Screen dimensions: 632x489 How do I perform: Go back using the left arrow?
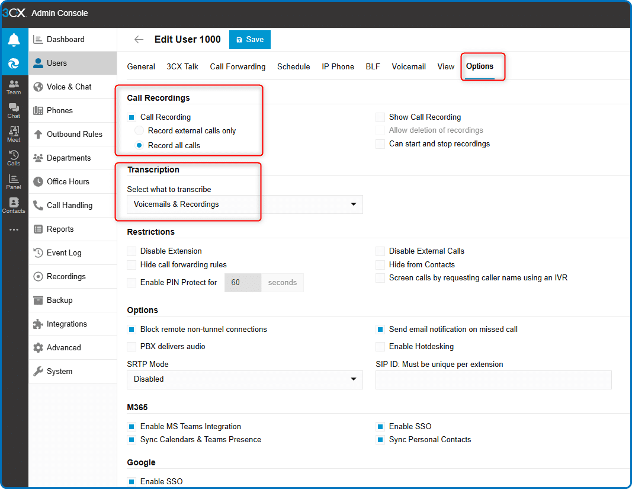[x=139, y=40]
